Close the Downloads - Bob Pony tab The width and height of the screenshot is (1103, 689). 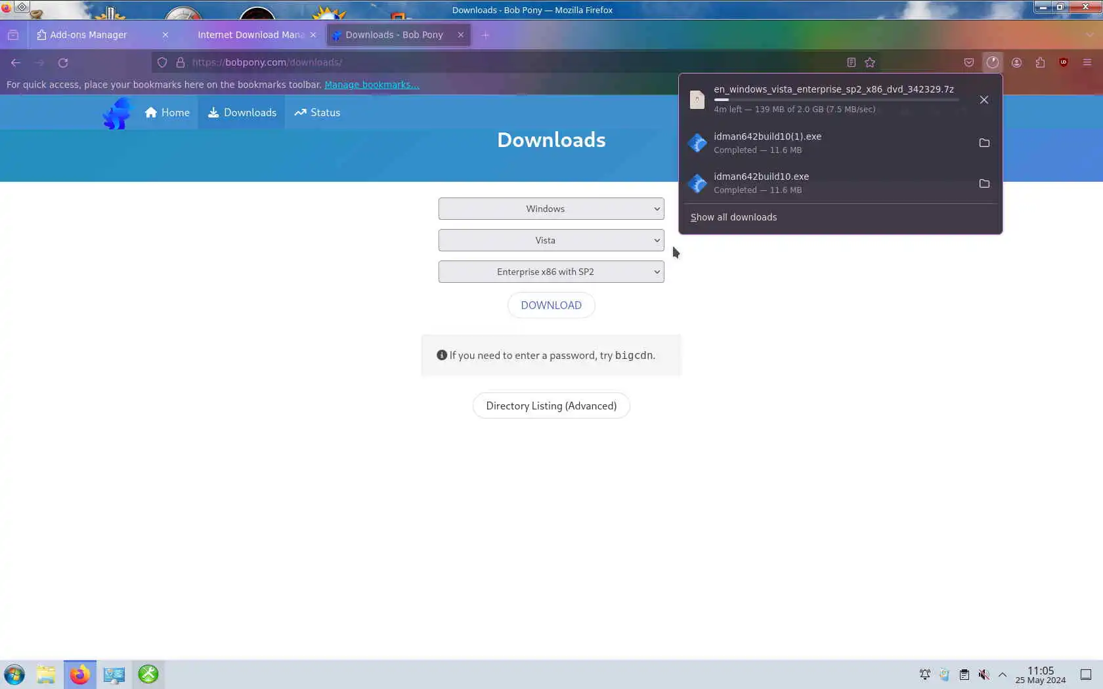pos(461,35)
